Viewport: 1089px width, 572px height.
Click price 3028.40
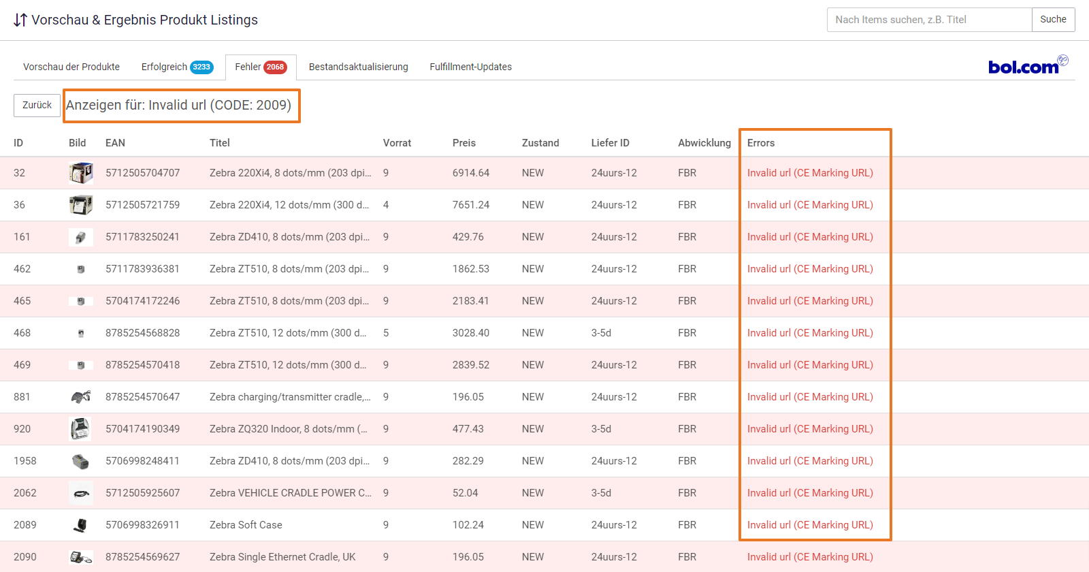click(x=471, y=333)
